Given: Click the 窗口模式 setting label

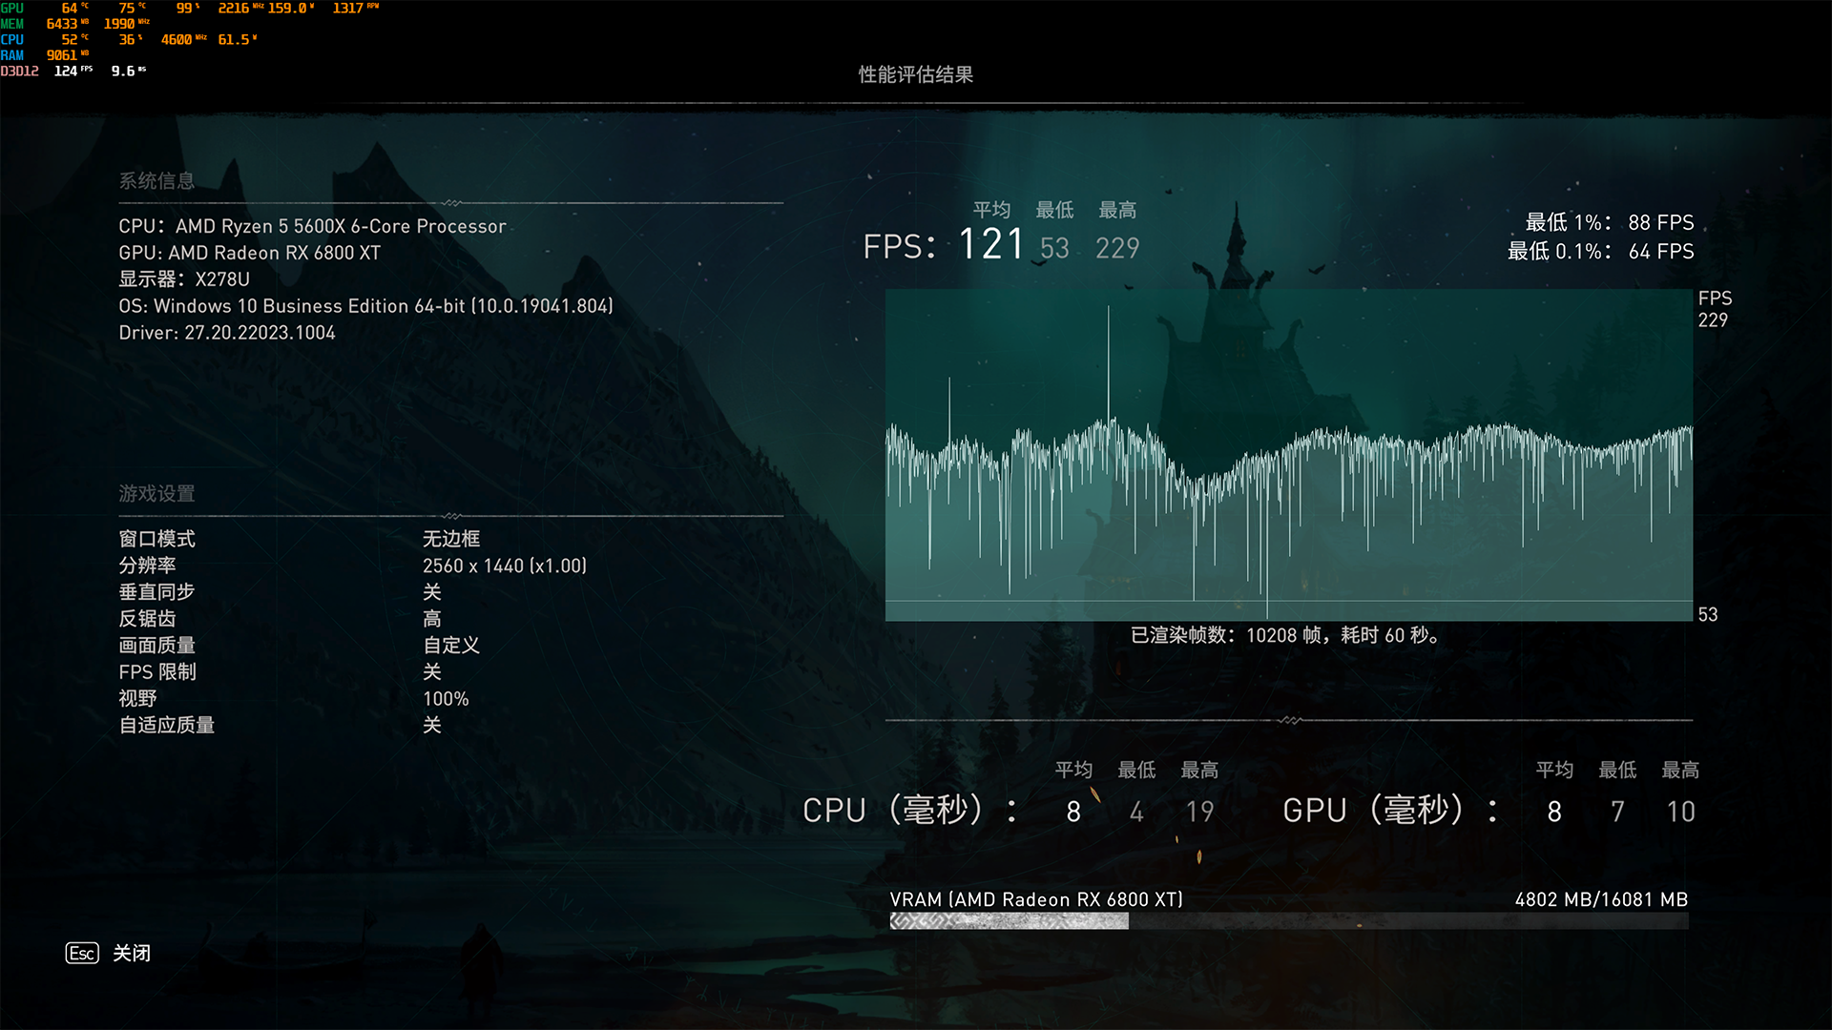Looking at the screenshot, I should click(156, 539).
